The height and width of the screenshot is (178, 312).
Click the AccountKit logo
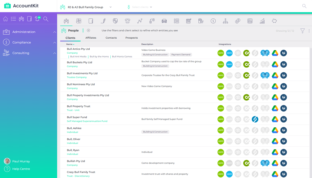(x=21, y=6)
